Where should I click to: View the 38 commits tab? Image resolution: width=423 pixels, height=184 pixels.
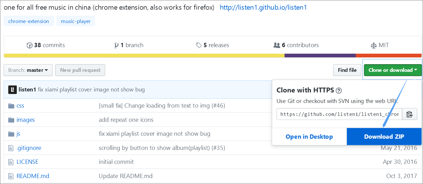tap(46, 45)
